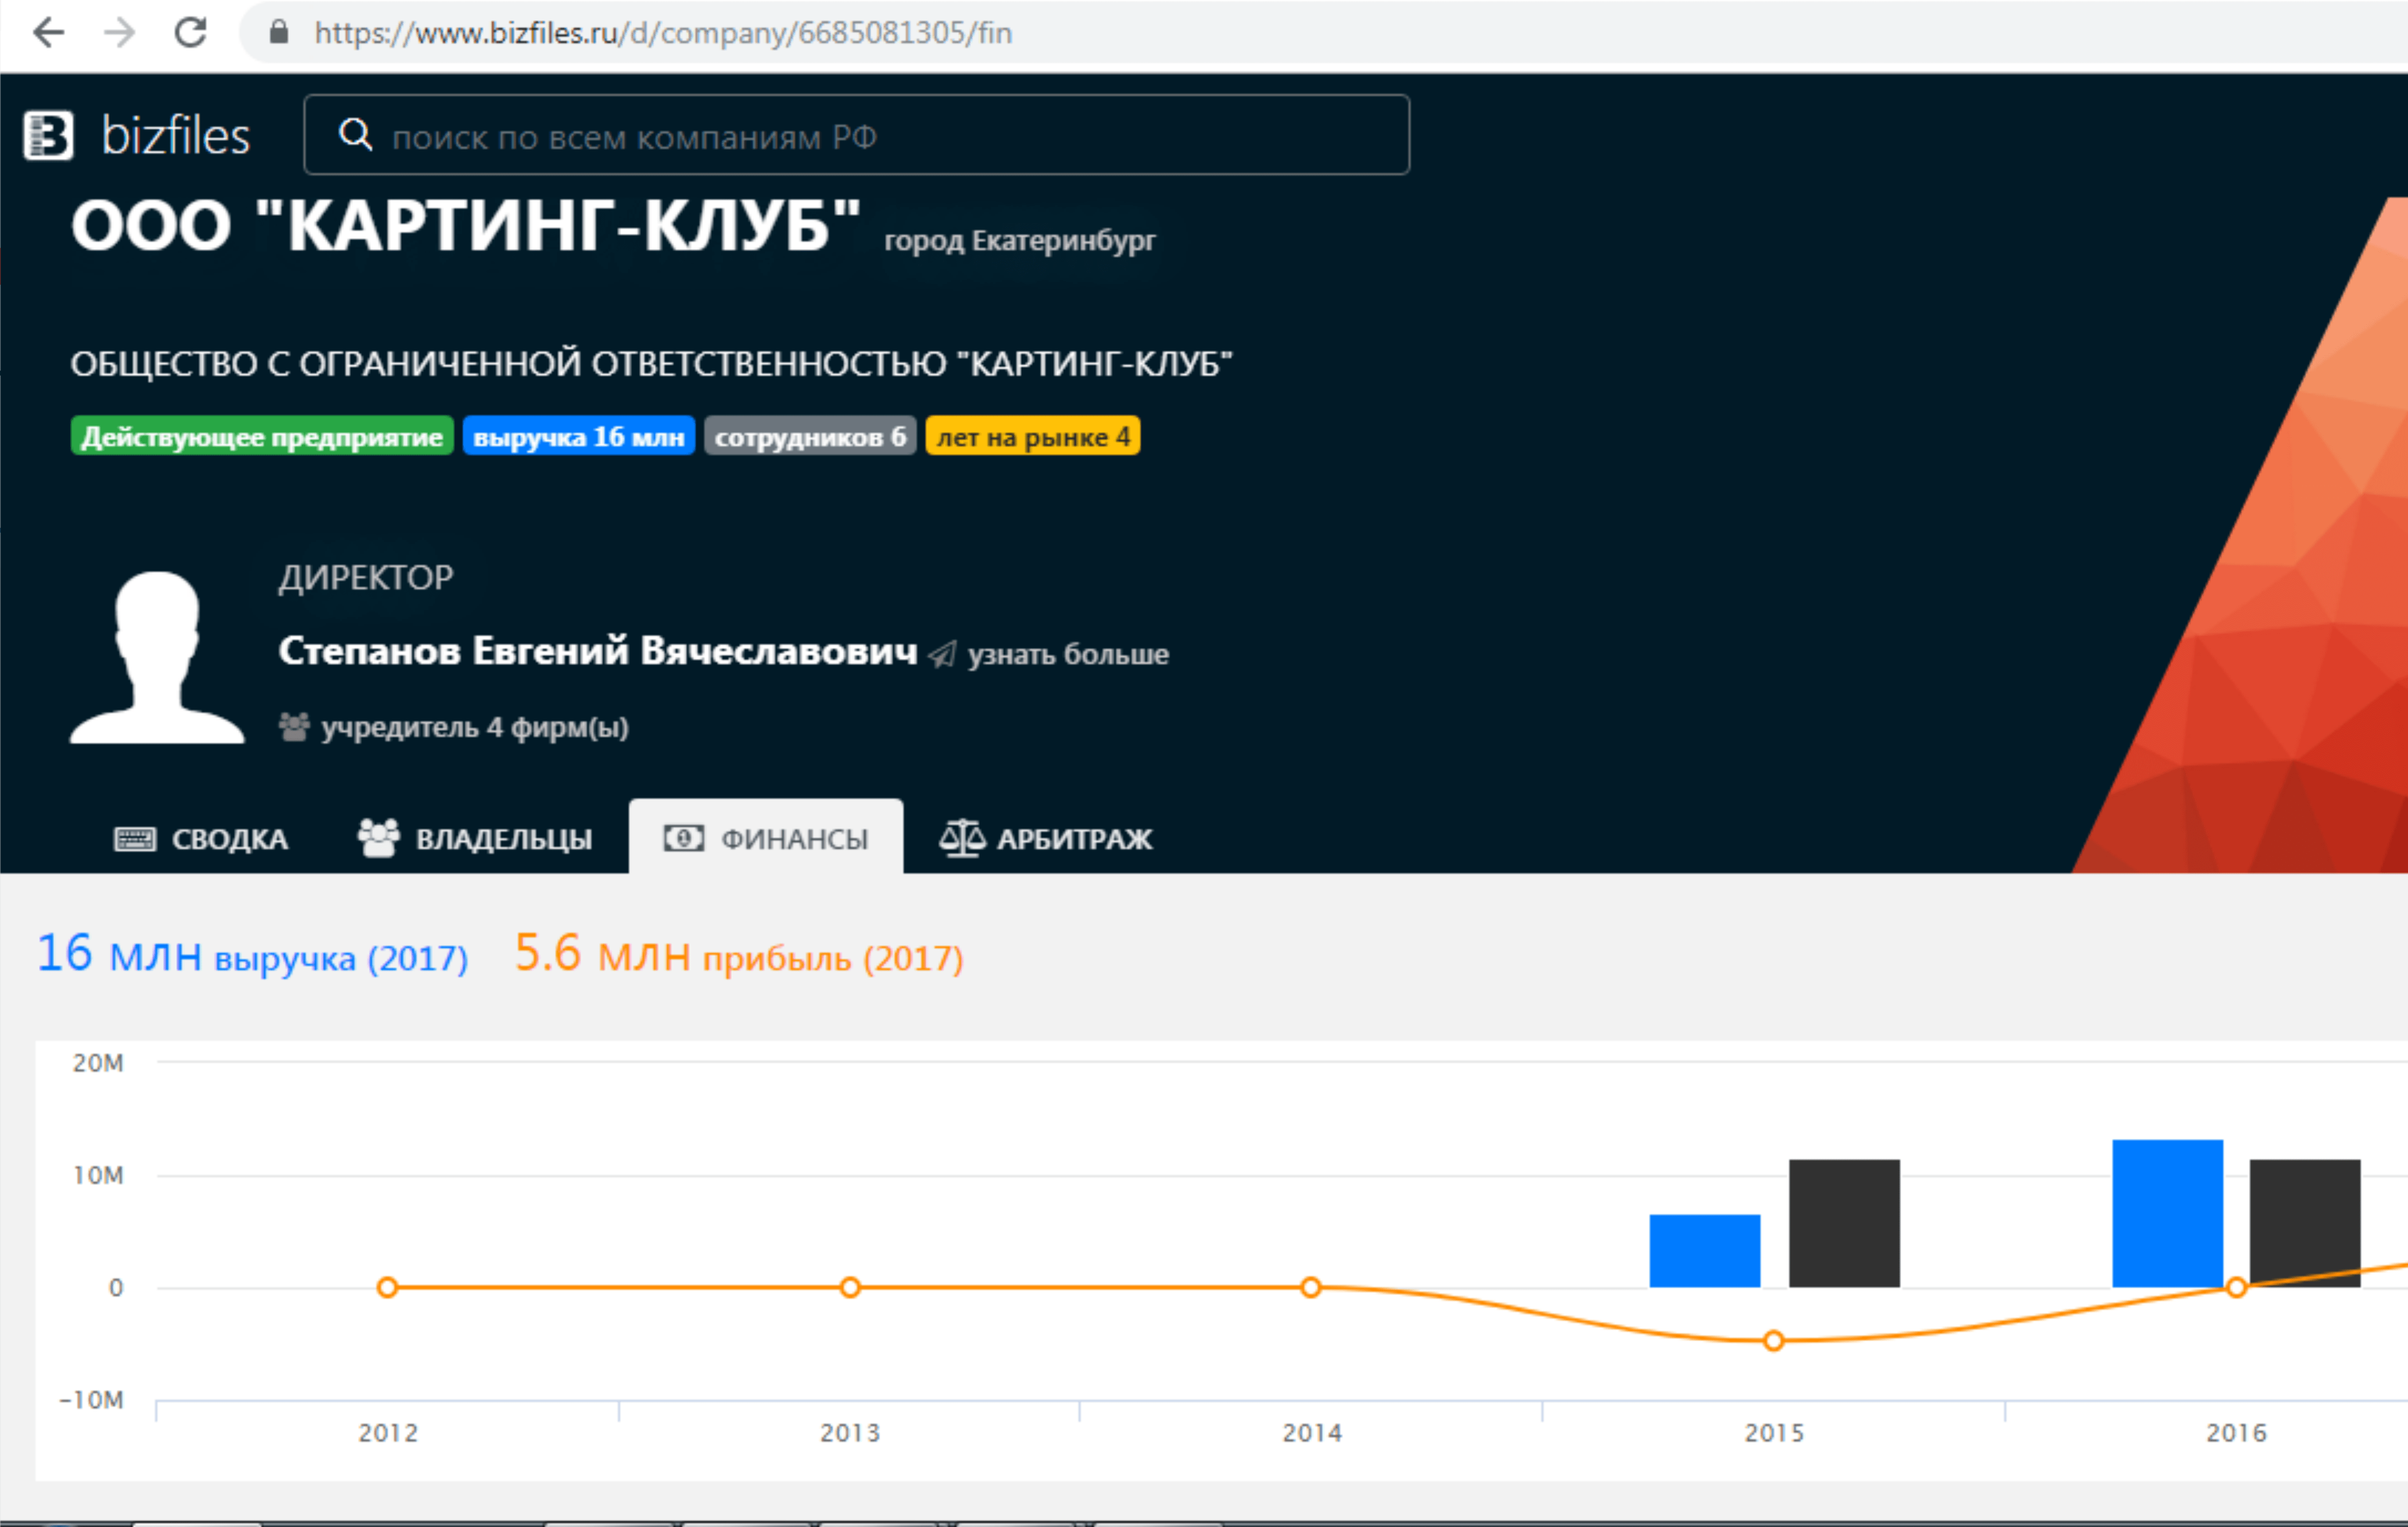The image size is (2408, 1527).
Task: Click the keyboard icon on СВОДКА tab
Action: click(x=135, y=838)
